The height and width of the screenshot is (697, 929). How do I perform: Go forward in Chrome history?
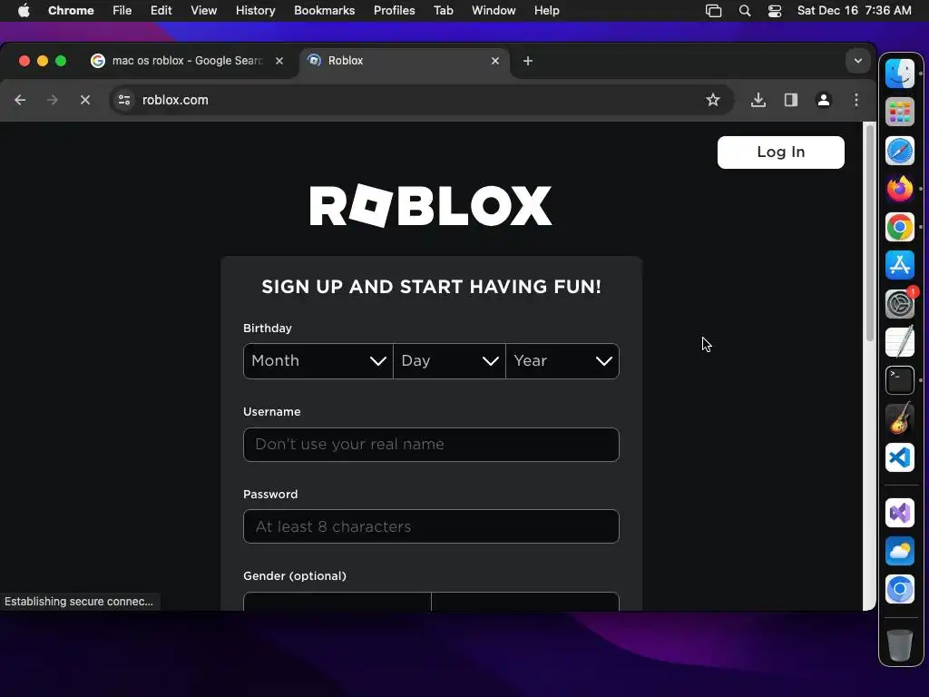pos(52,100)
